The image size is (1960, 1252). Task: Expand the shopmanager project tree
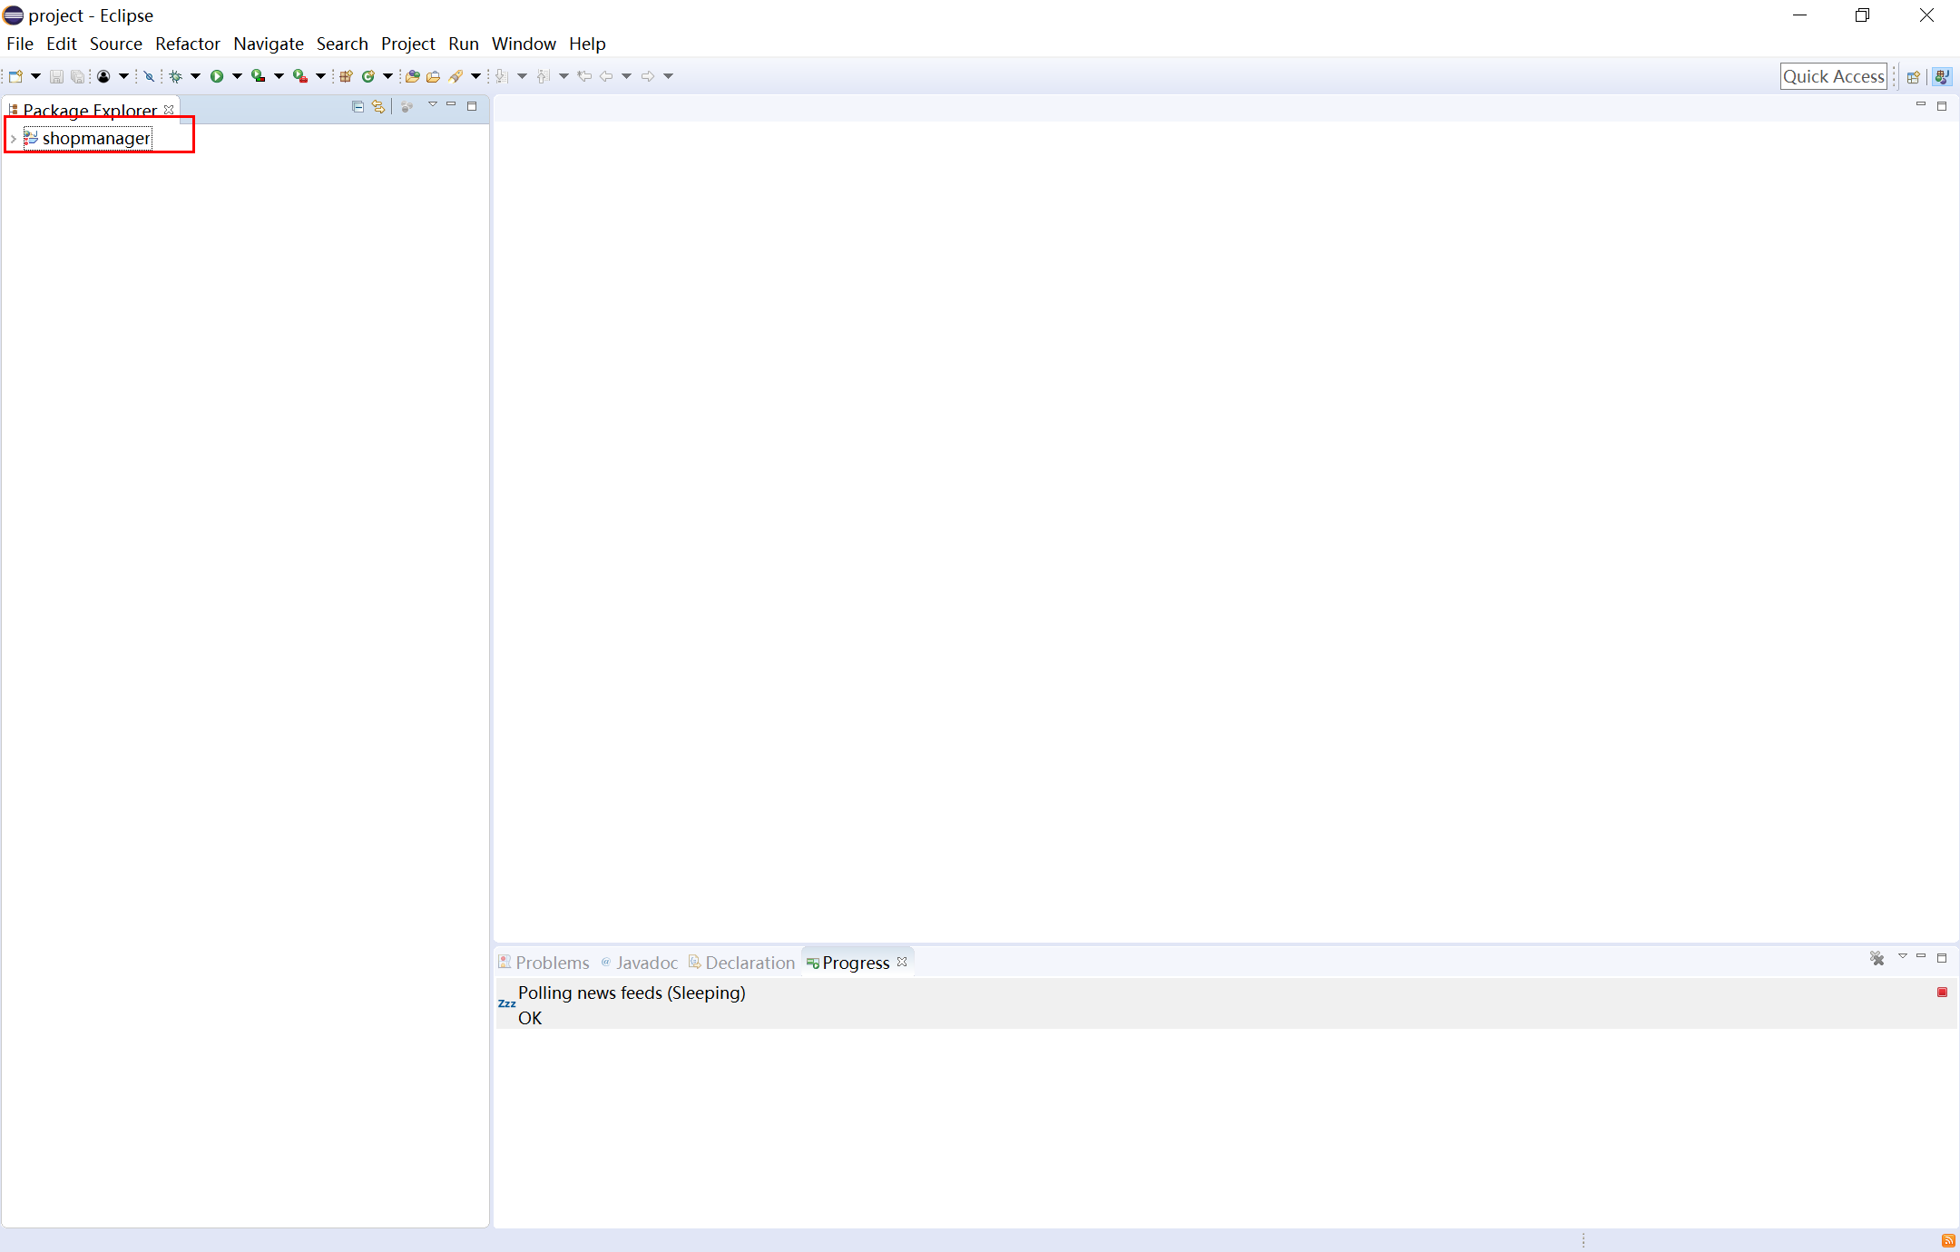(x=13, y=139)
